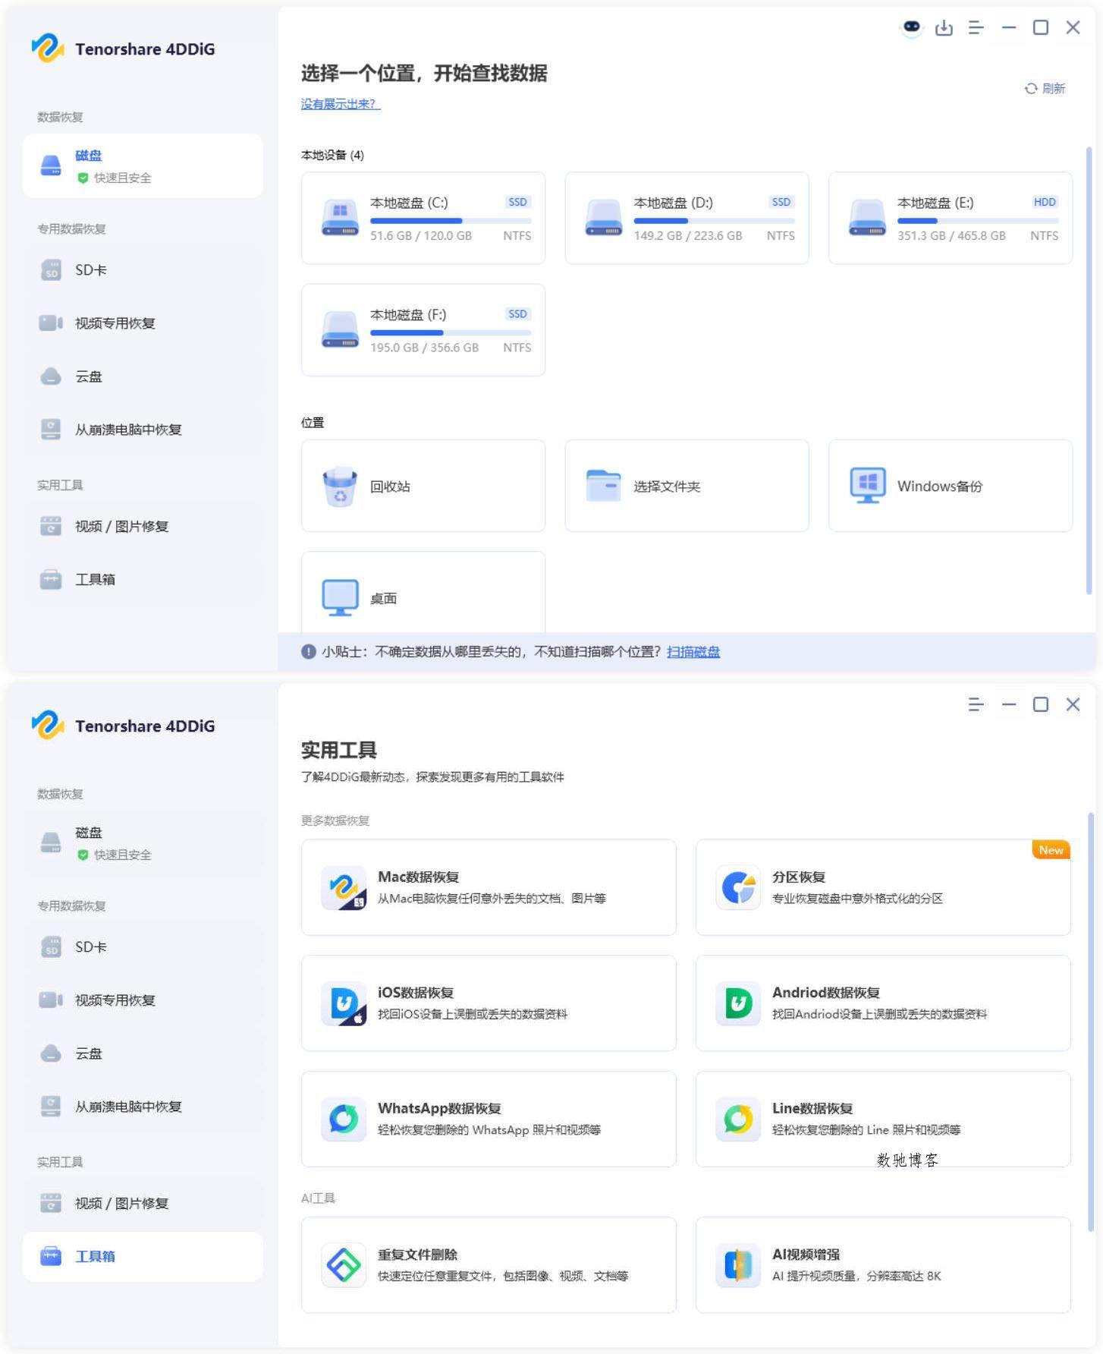The width and height of the screenshot is (1103, 1354).
Task: Click the C: drive usage bar
Action: [x=451, y=221]
